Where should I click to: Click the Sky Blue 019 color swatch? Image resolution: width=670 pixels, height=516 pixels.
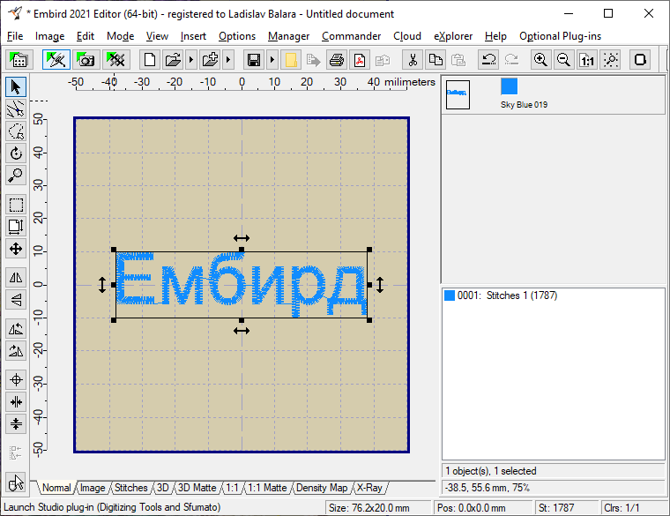(509, 86)
